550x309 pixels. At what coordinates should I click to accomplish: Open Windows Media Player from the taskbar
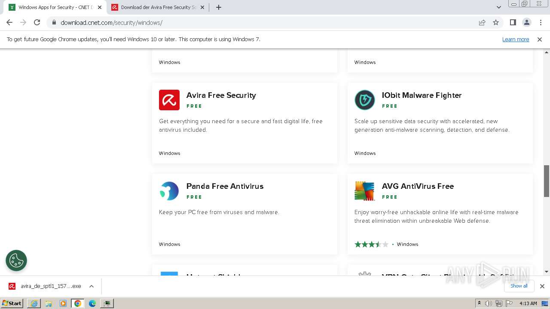pyautogui.click(x=63, y=303)
